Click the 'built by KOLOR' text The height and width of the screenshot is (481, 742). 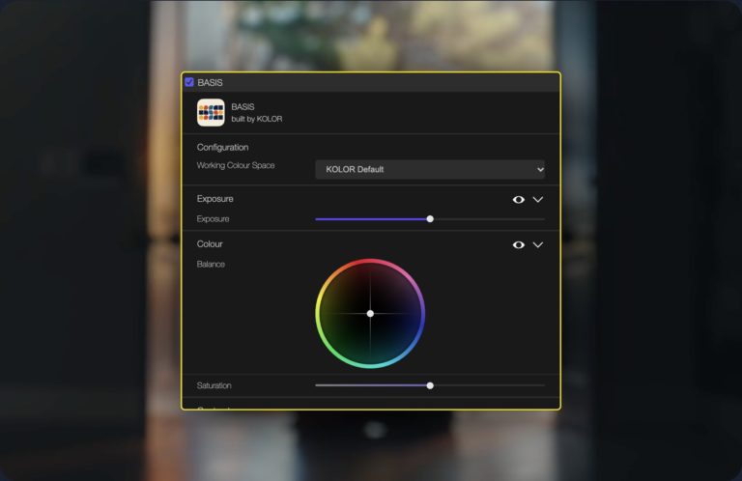pyautogui.click(x=256, y=119)
